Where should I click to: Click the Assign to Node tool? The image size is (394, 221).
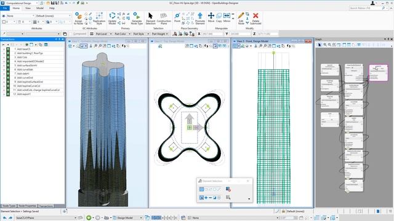point(78,18)
